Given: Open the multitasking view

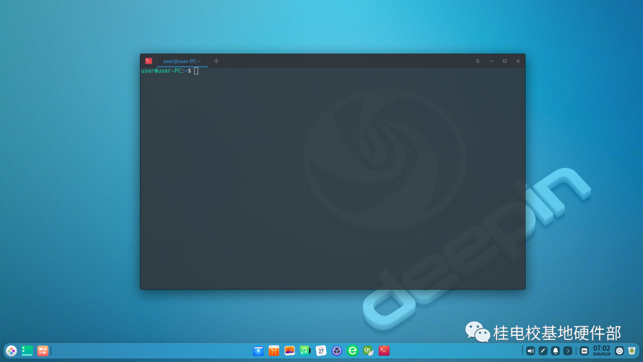Looking at the screenshot, I should [43, 351].
